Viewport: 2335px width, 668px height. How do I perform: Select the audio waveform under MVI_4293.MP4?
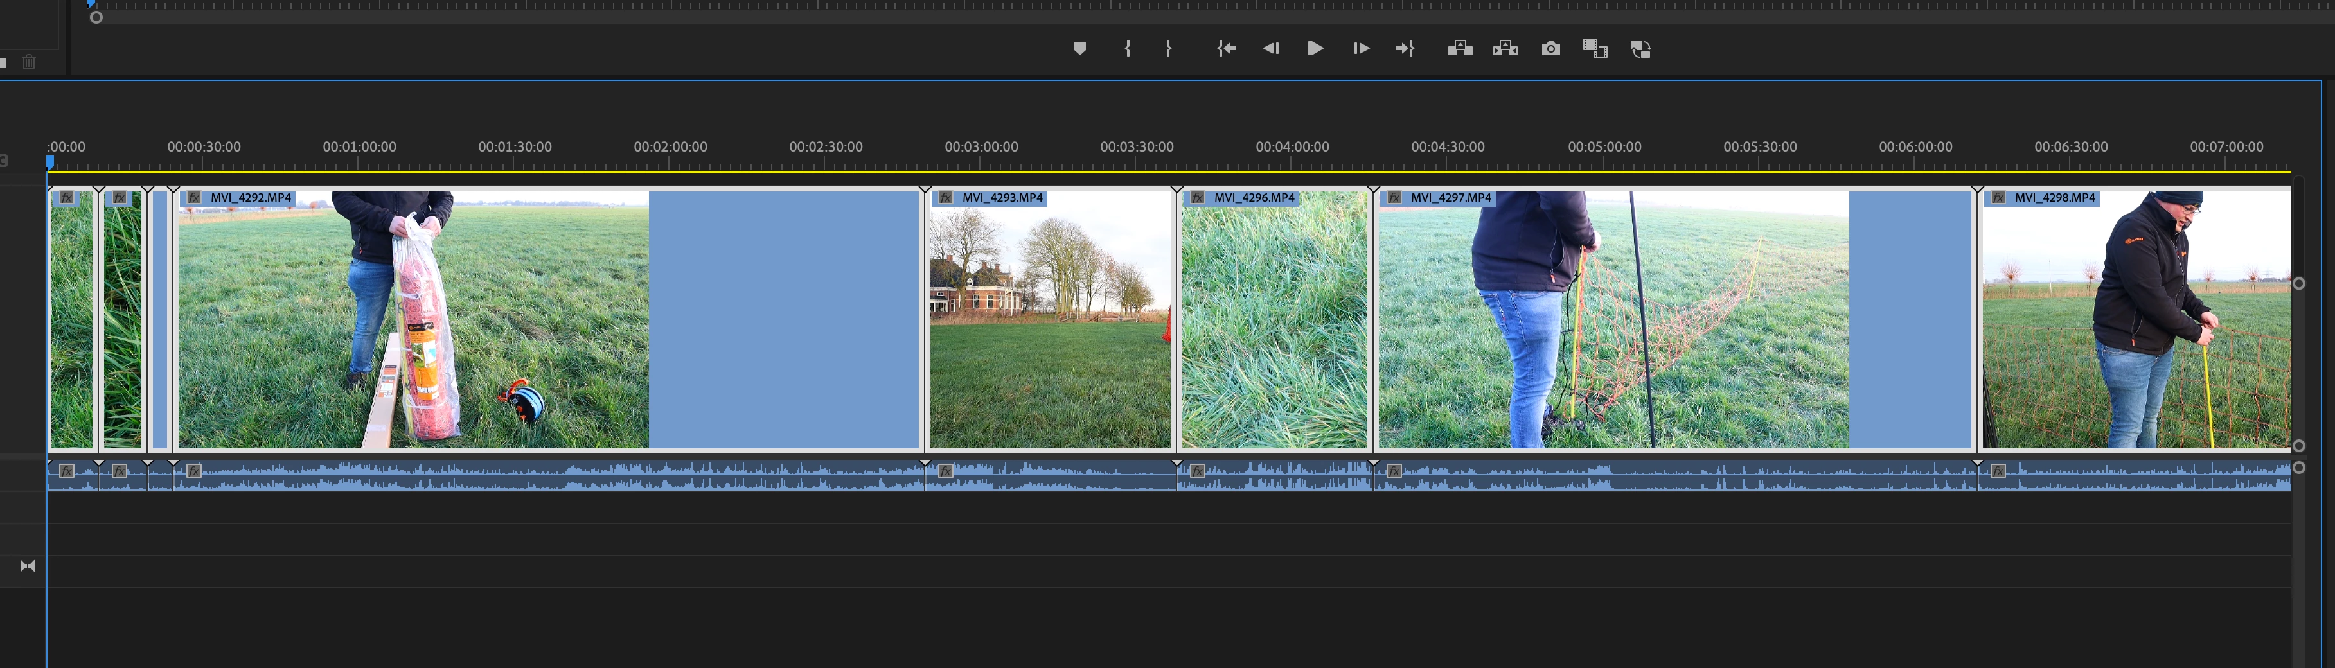pos(1051,476)
